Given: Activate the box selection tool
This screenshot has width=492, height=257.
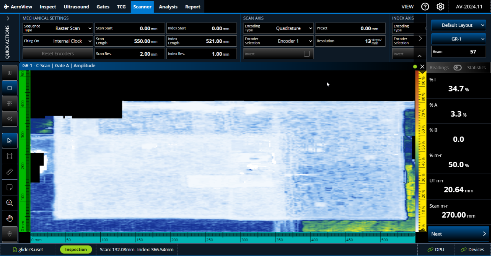Looking at the screenshot, I should point(10,156).
